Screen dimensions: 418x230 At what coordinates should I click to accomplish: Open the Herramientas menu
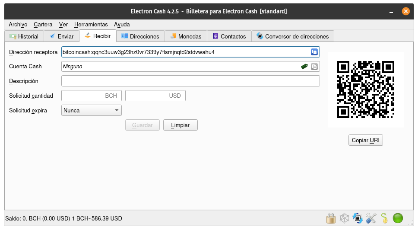tap(91, 24)
